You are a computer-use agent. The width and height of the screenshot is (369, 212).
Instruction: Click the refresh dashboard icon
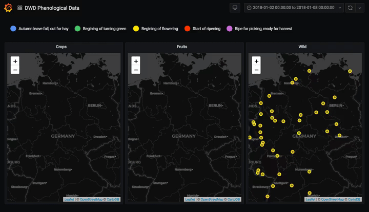point(350,8)
